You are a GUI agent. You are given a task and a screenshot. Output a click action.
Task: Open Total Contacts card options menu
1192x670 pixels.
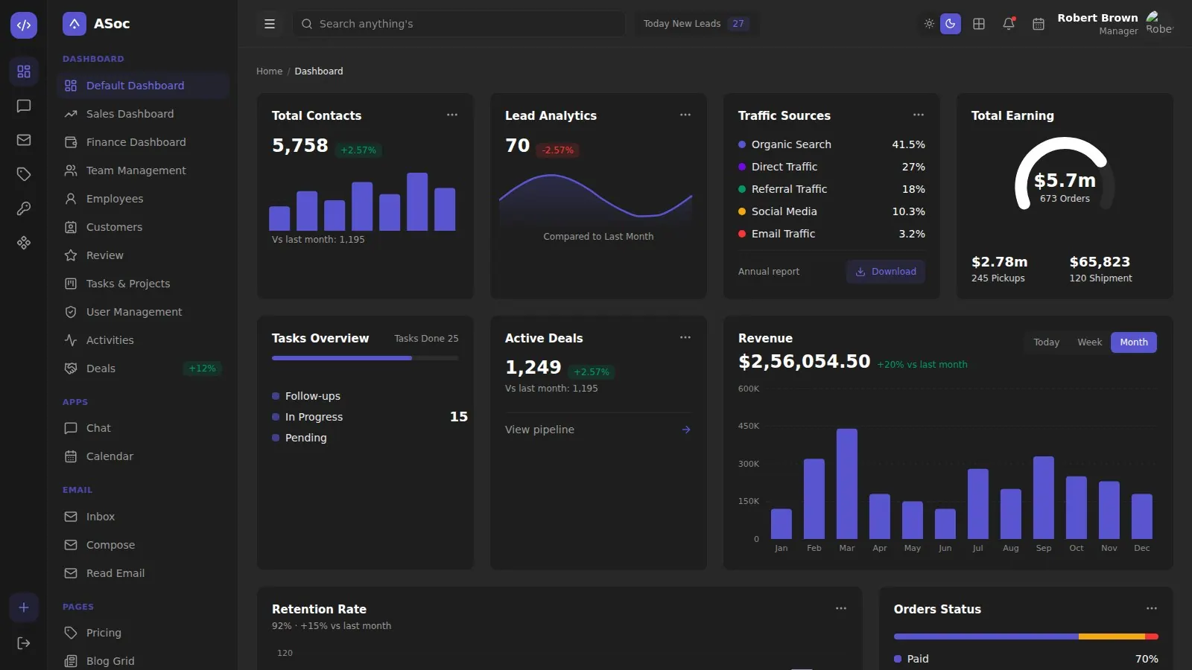click(x=452, y=115)
